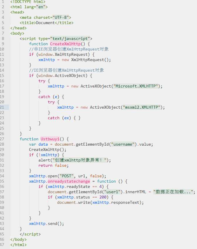Click line number 1 in the gutter
This screenshot has height=249, width=197.
(x=3, y=1)
